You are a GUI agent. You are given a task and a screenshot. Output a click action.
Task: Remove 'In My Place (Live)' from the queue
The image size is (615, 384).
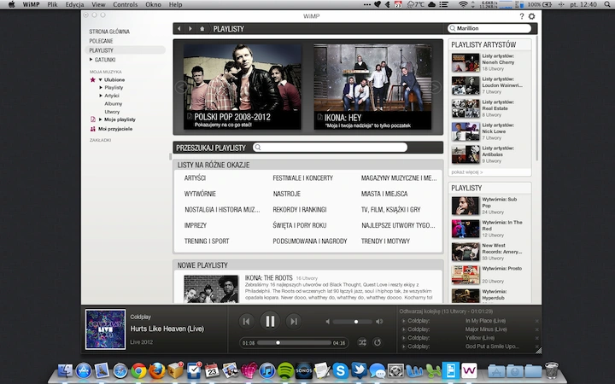click(537, 321)
